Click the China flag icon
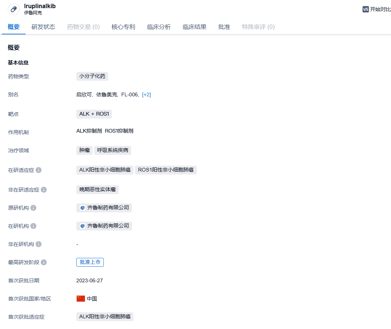391x329 pixels. click(x=81, y=299)
